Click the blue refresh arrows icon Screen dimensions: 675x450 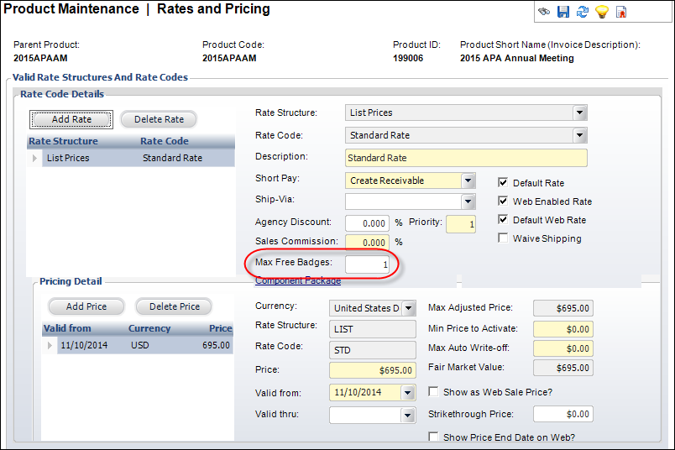point(583,12)
